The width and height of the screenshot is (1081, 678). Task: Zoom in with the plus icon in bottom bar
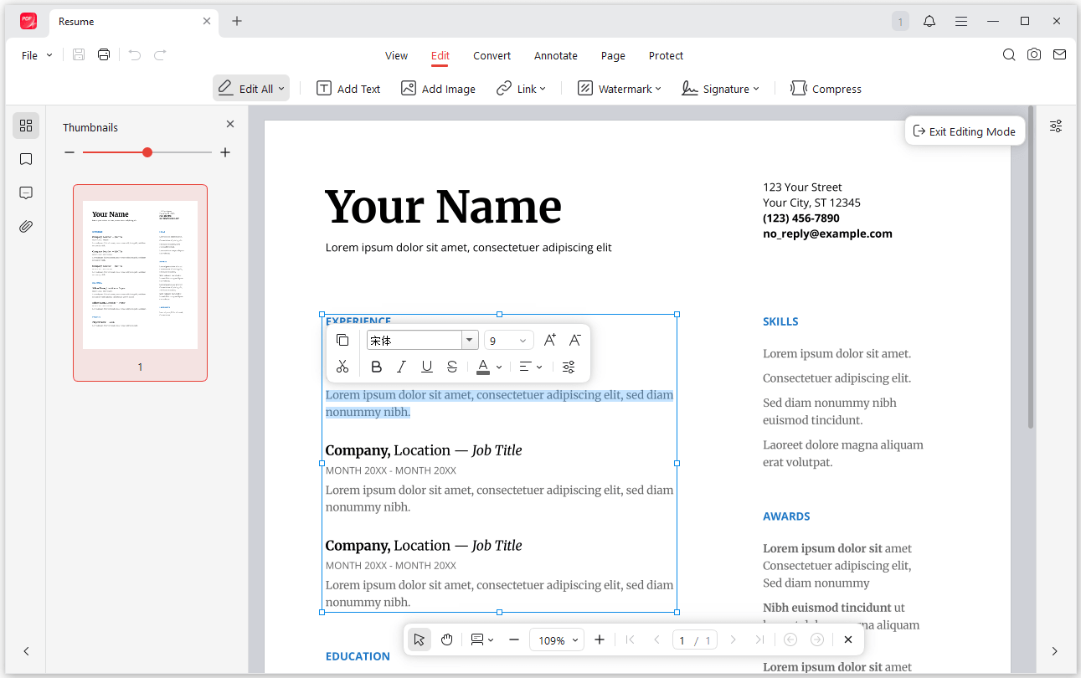coord(600,639)
